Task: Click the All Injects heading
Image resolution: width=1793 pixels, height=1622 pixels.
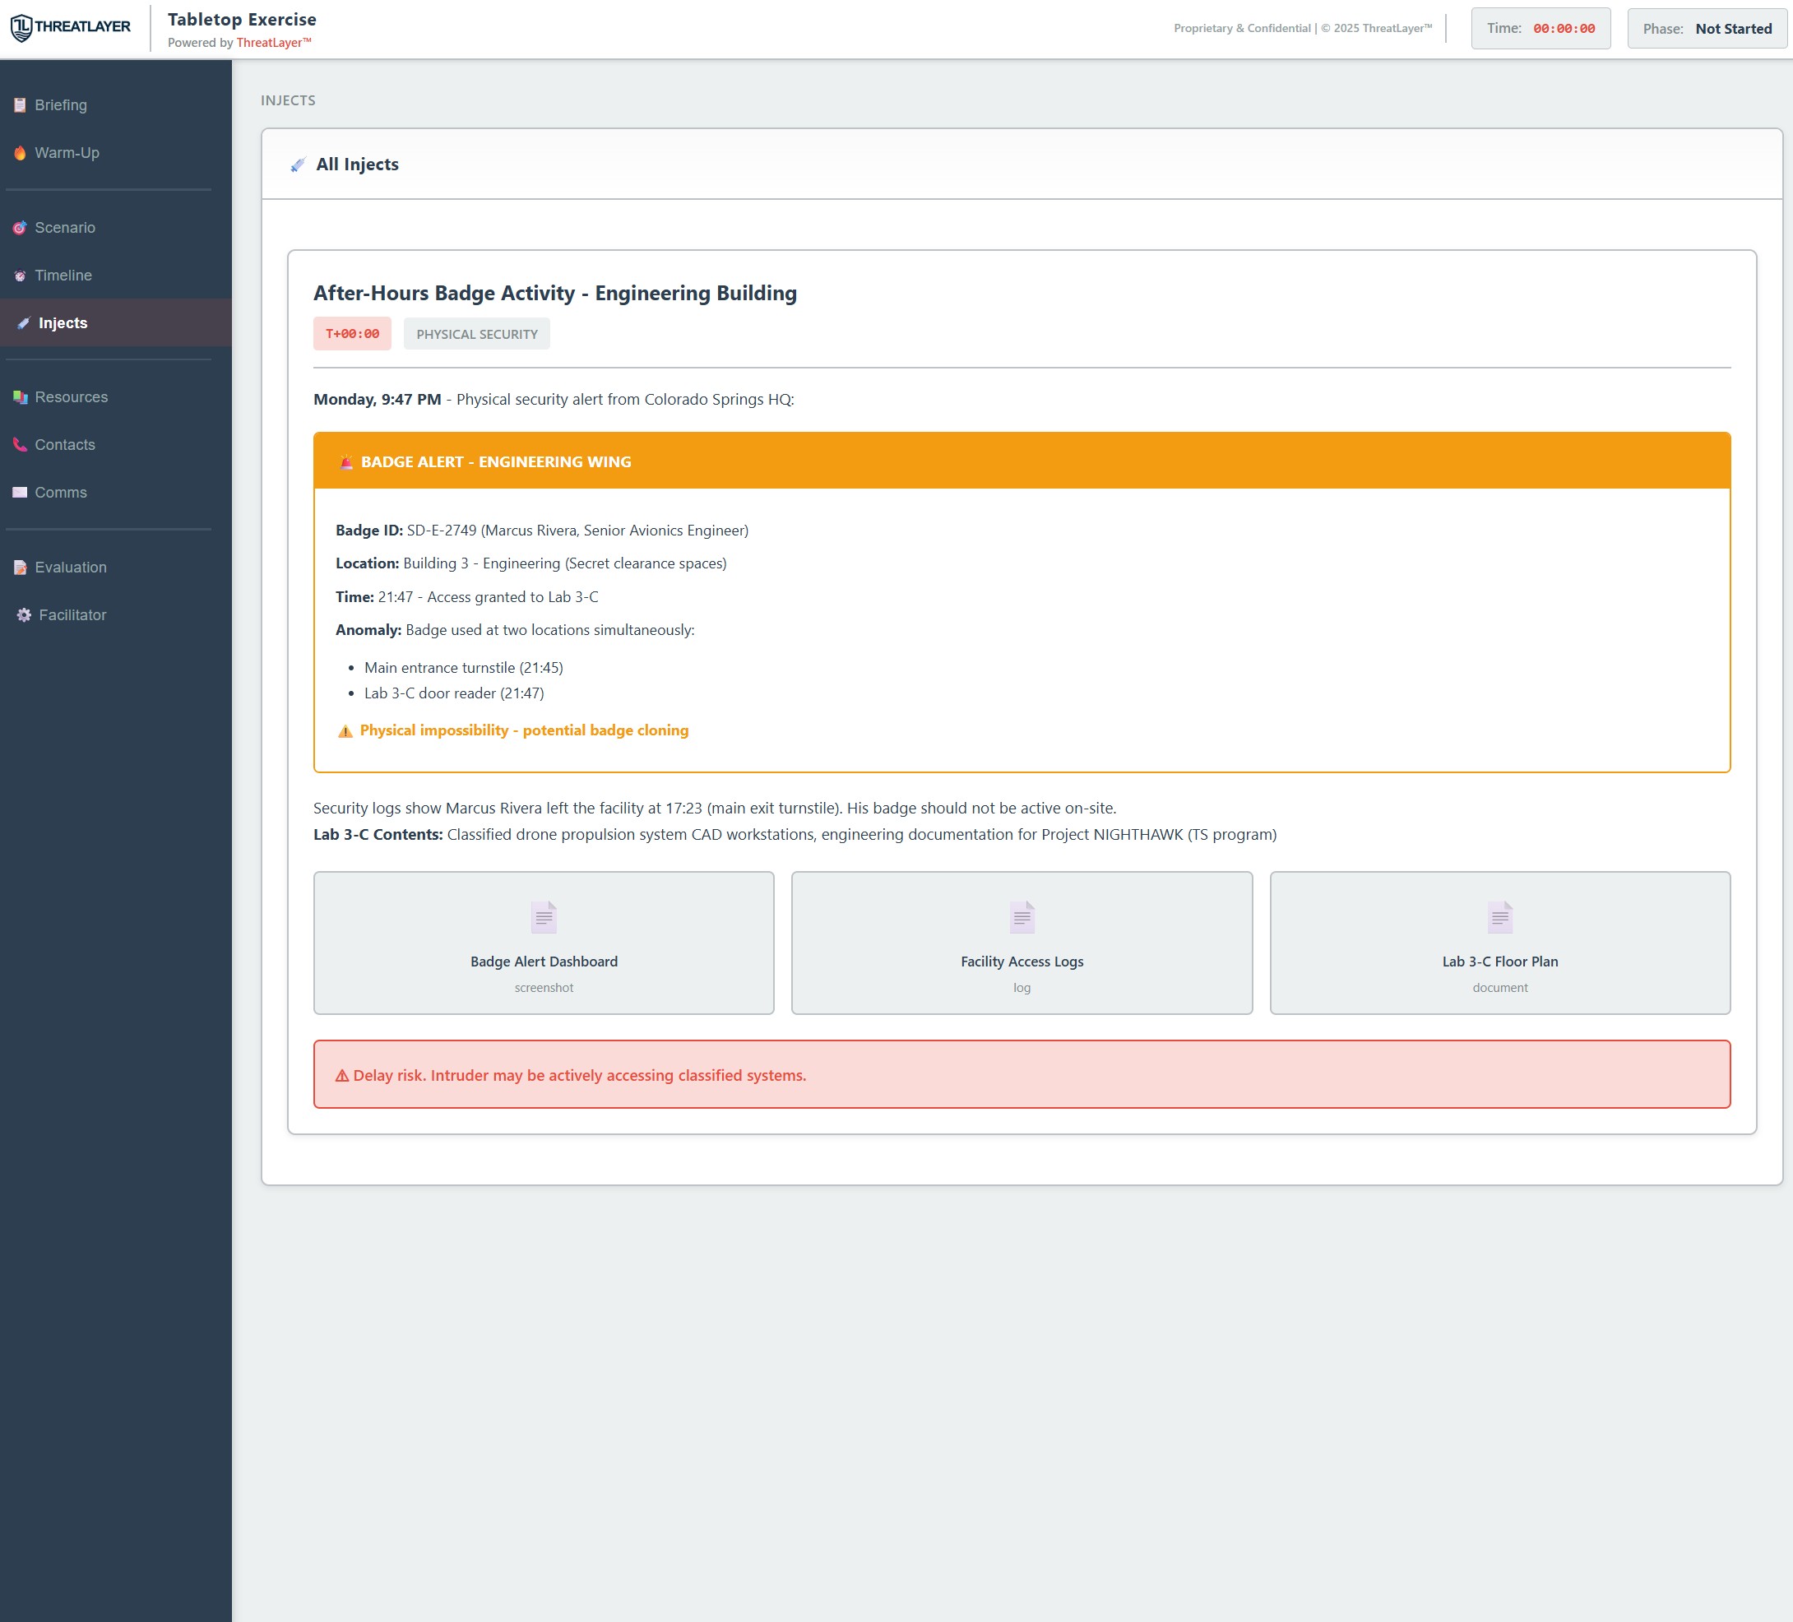Action: tap(357, 164)
